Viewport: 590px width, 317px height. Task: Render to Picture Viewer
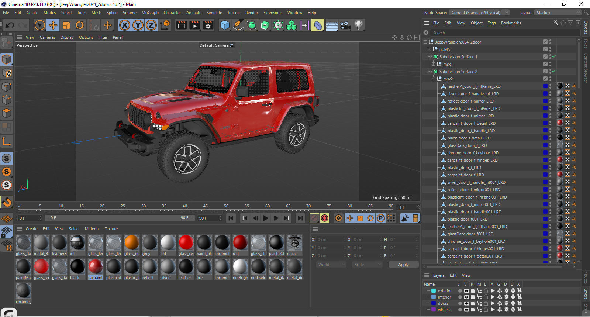(x=195, y=25)
